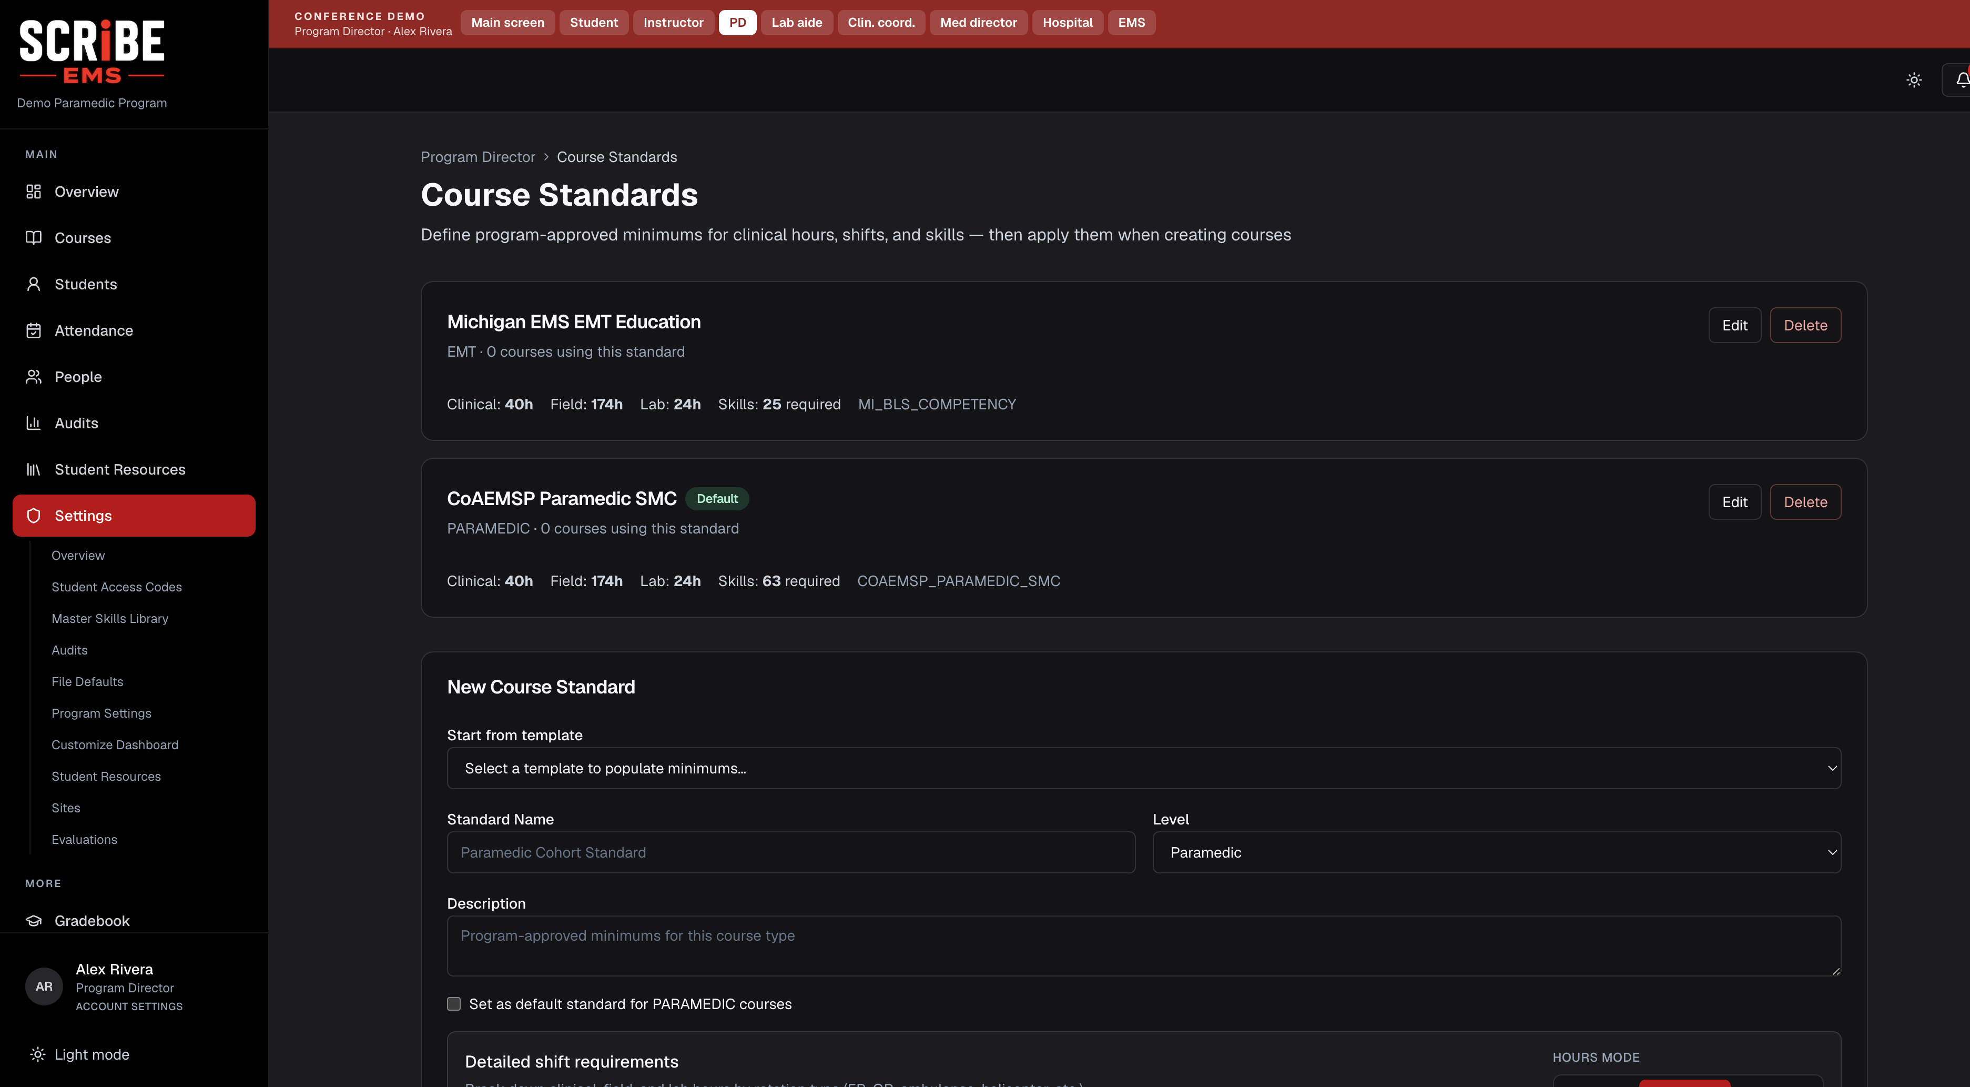Switch to Student demo role tab

point(593,22)
